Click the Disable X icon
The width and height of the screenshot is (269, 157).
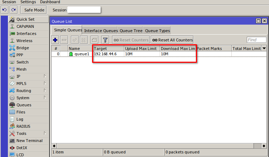(x=83, y=40)
